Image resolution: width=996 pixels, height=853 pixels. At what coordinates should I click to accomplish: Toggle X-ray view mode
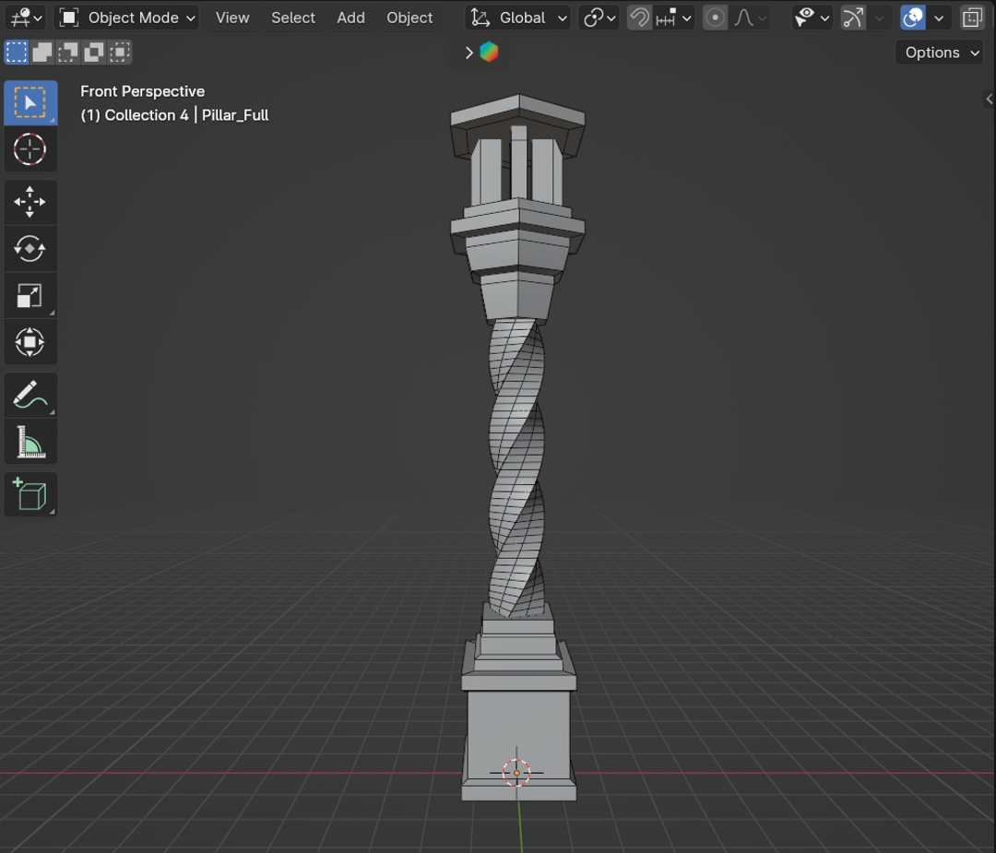point(972,18)
